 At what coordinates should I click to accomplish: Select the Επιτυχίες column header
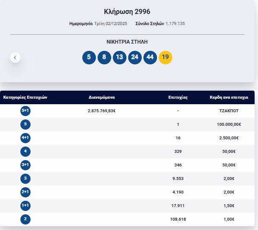coord(178,97)
